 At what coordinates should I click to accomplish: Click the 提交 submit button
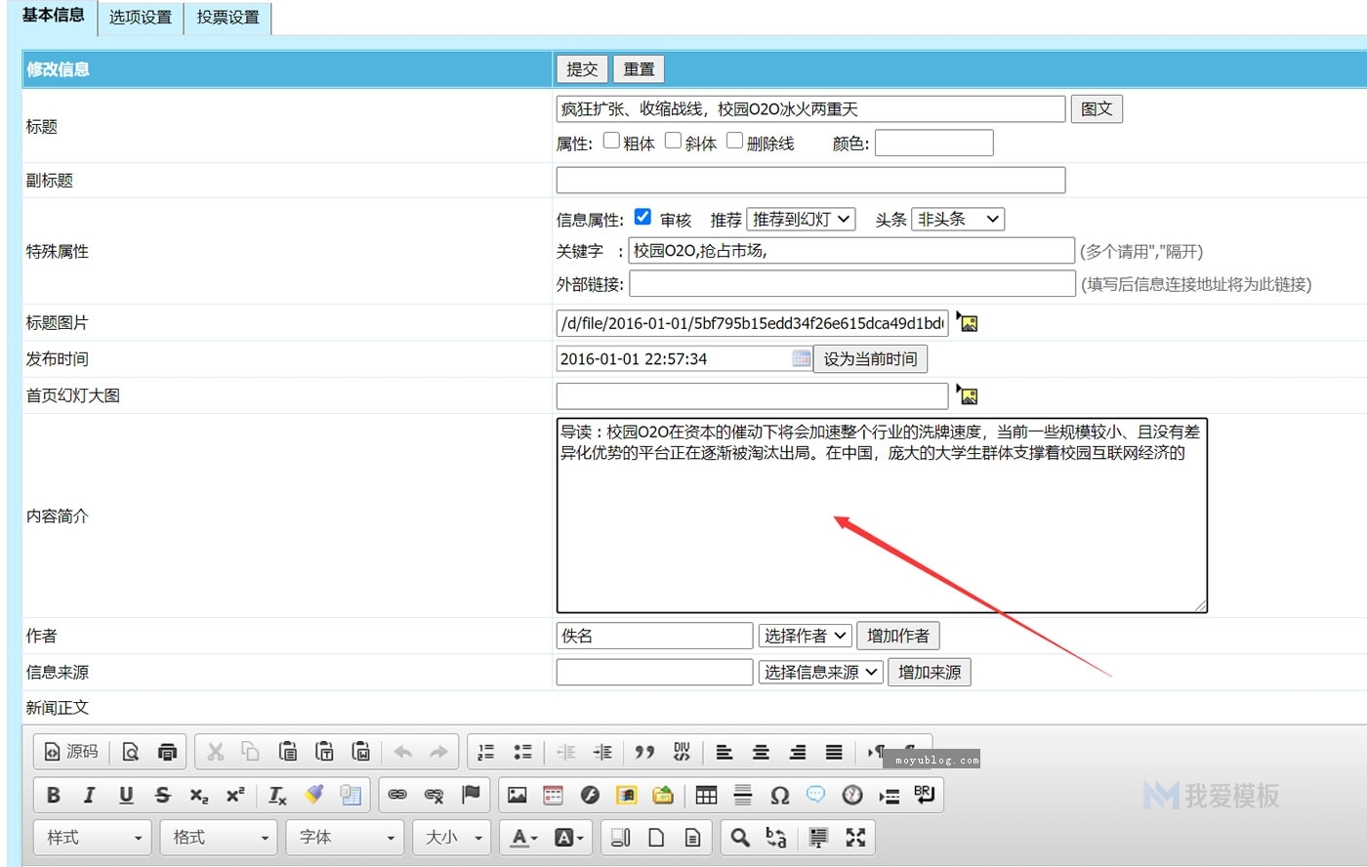(582, 69)
